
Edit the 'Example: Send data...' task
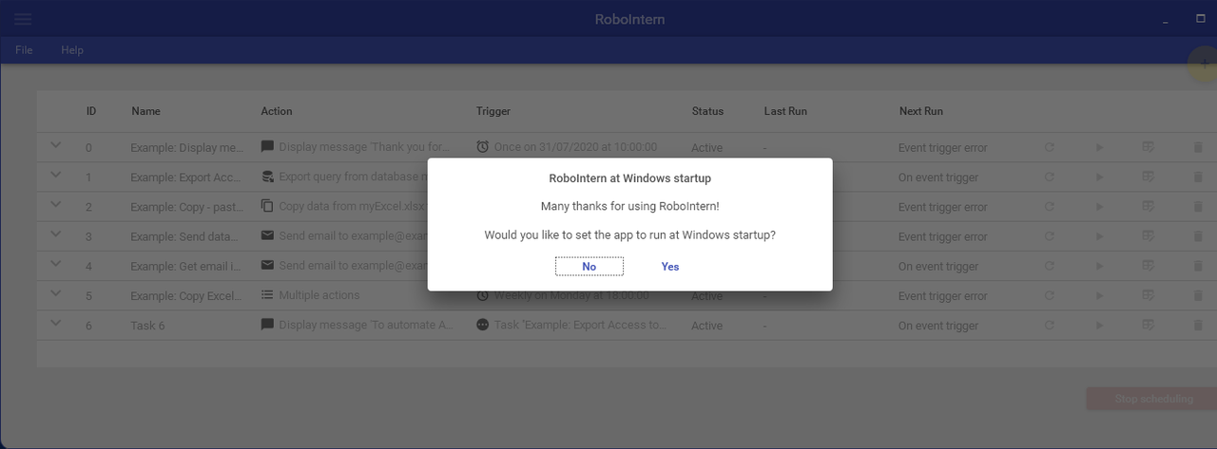[1149, 236]
